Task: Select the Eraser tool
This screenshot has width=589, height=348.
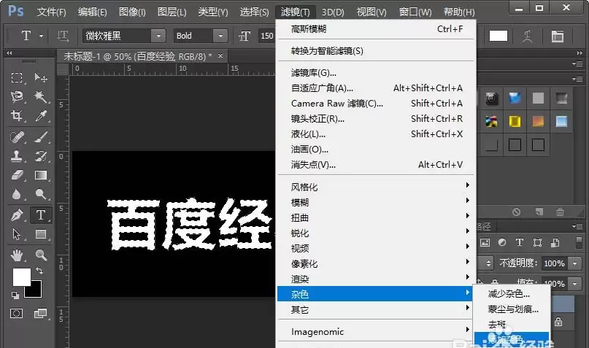Action: (17, 175)
